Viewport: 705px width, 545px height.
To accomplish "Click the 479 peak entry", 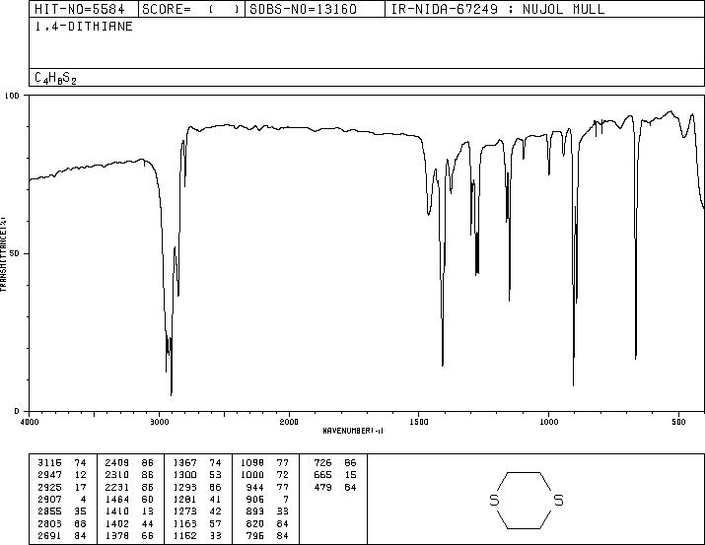I will click(x=335, y=487).
